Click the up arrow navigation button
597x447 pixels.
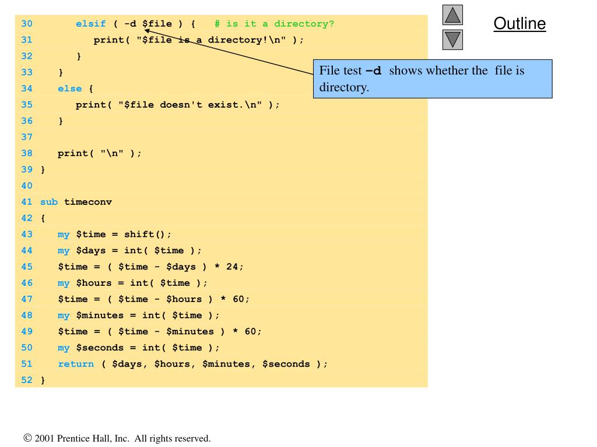tap(452, 15)
